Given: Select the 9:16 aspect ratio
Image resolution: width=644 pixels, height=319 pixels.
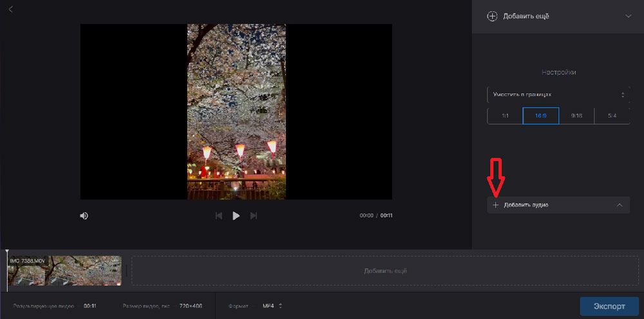Looking at the screenshot, I should pyautogui.click(x=576, y=116).
